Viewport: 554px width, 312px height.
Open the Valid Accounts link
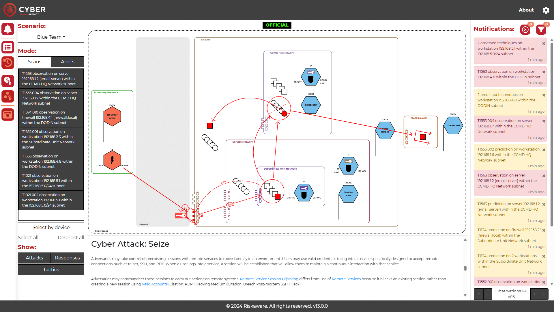tap(155, 284)
